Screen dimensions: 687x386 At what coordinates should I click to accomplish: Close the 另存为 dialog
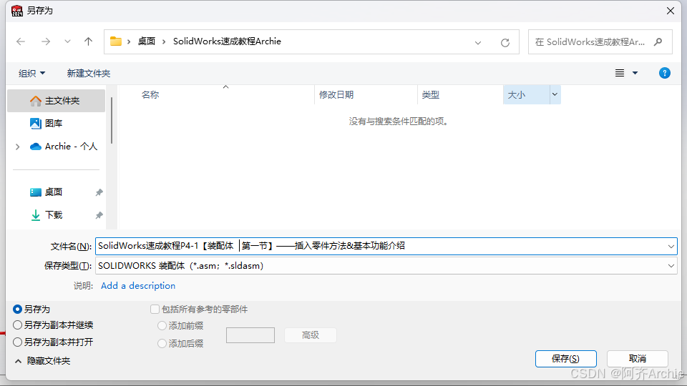(671, 11)
